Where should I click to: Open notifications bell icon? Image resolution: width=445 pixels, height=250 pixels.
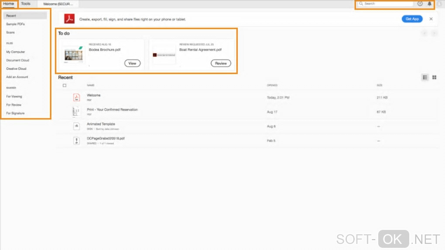click(x=429, y=3)
